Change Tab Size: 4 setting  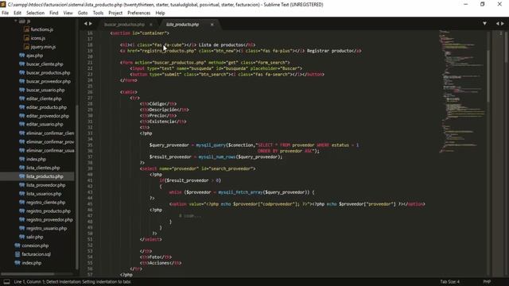pos(449,282)
